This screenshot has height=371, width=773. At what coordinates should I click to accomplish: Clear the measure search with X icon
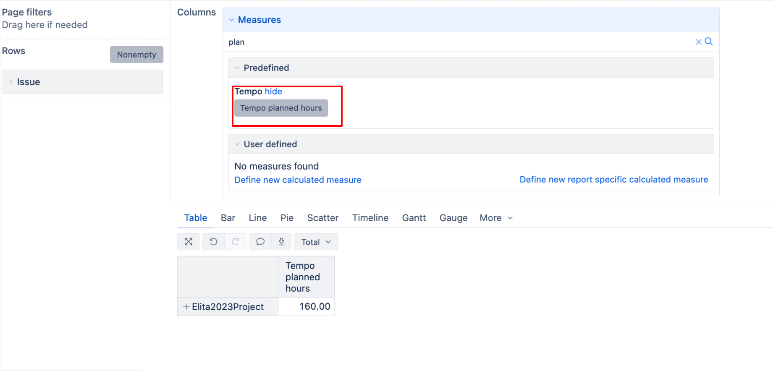(698, 42)
